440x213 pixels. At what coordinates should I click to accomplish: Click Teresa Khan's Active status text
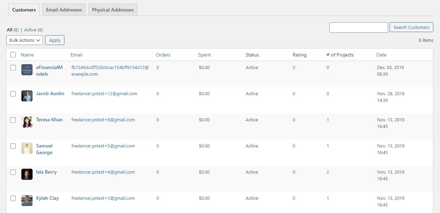pos(252,120)
